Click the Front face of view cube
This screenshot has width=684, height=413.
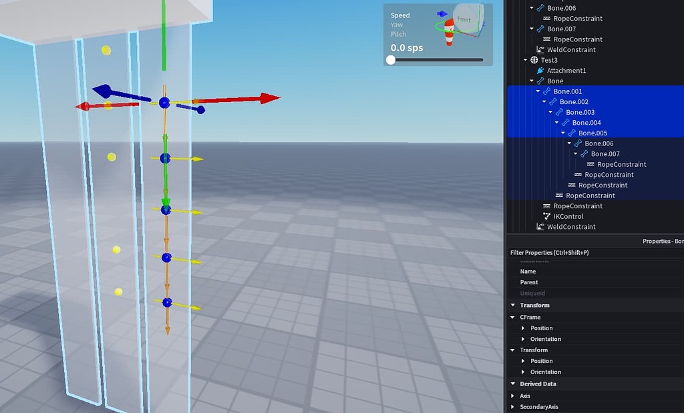464,19
